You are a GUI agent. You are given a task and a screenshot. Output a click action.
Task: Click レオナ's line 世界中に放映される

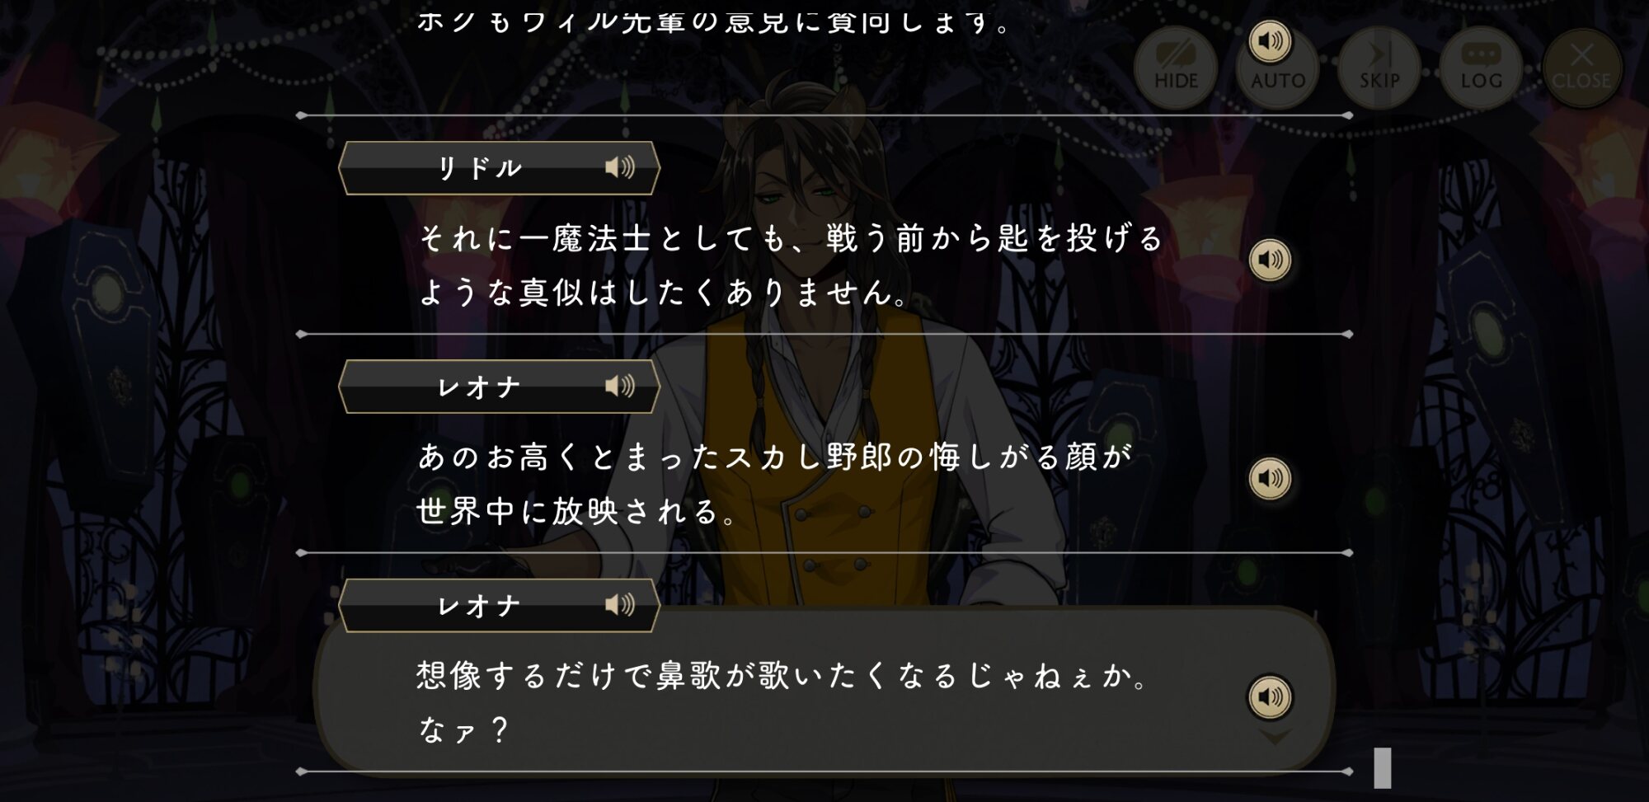(x=576, y=511)
